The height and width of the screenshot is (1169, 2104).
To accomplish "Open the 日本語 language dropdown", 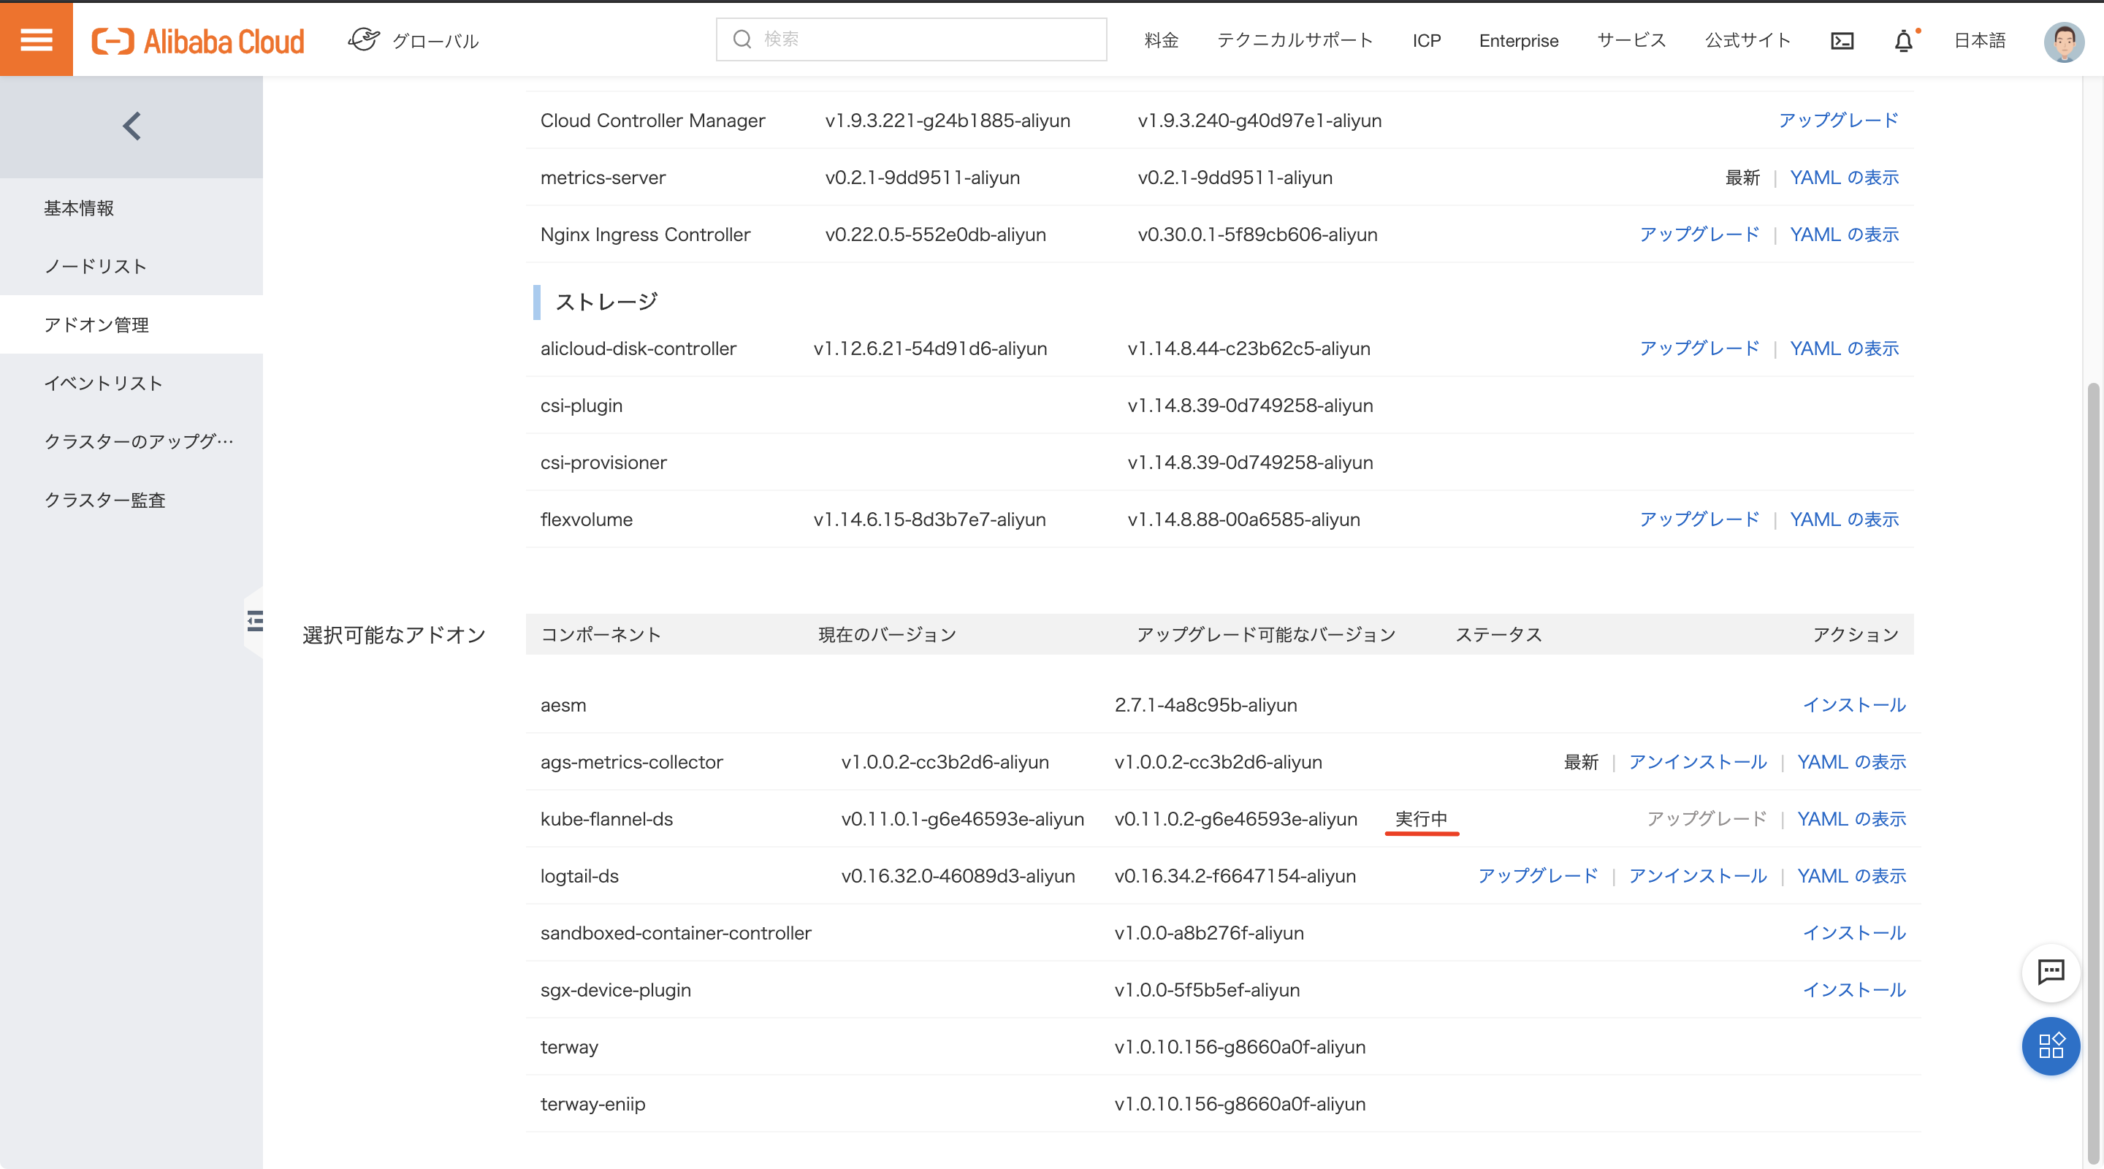I will pyautogui.click(x=1979, y=41).
